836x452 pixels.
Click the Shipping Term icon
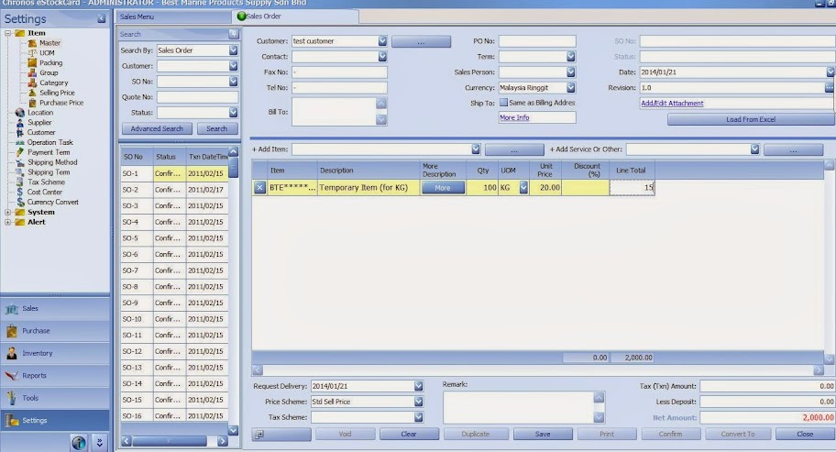(x=20, y=172)
